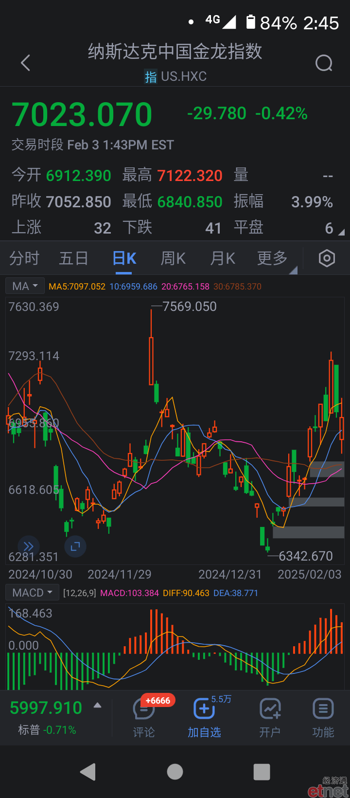This screenshot has height=798, width=350.
Task: Tap the 下跌 41 count
Action: [x=213, y=228]
